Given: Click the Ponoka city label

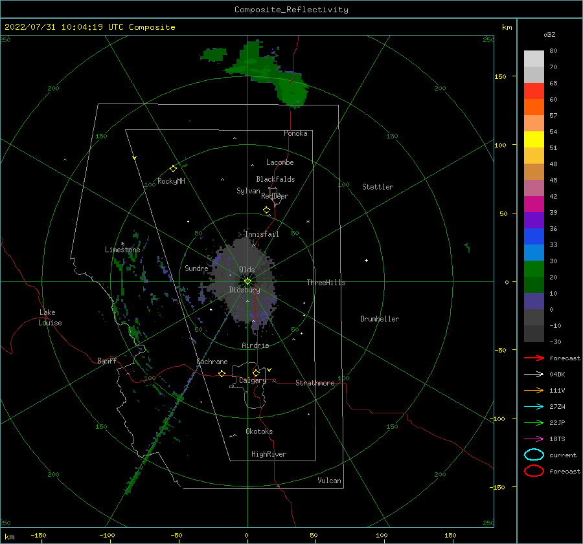Looking at the screenshot, I should click(295, 133).
